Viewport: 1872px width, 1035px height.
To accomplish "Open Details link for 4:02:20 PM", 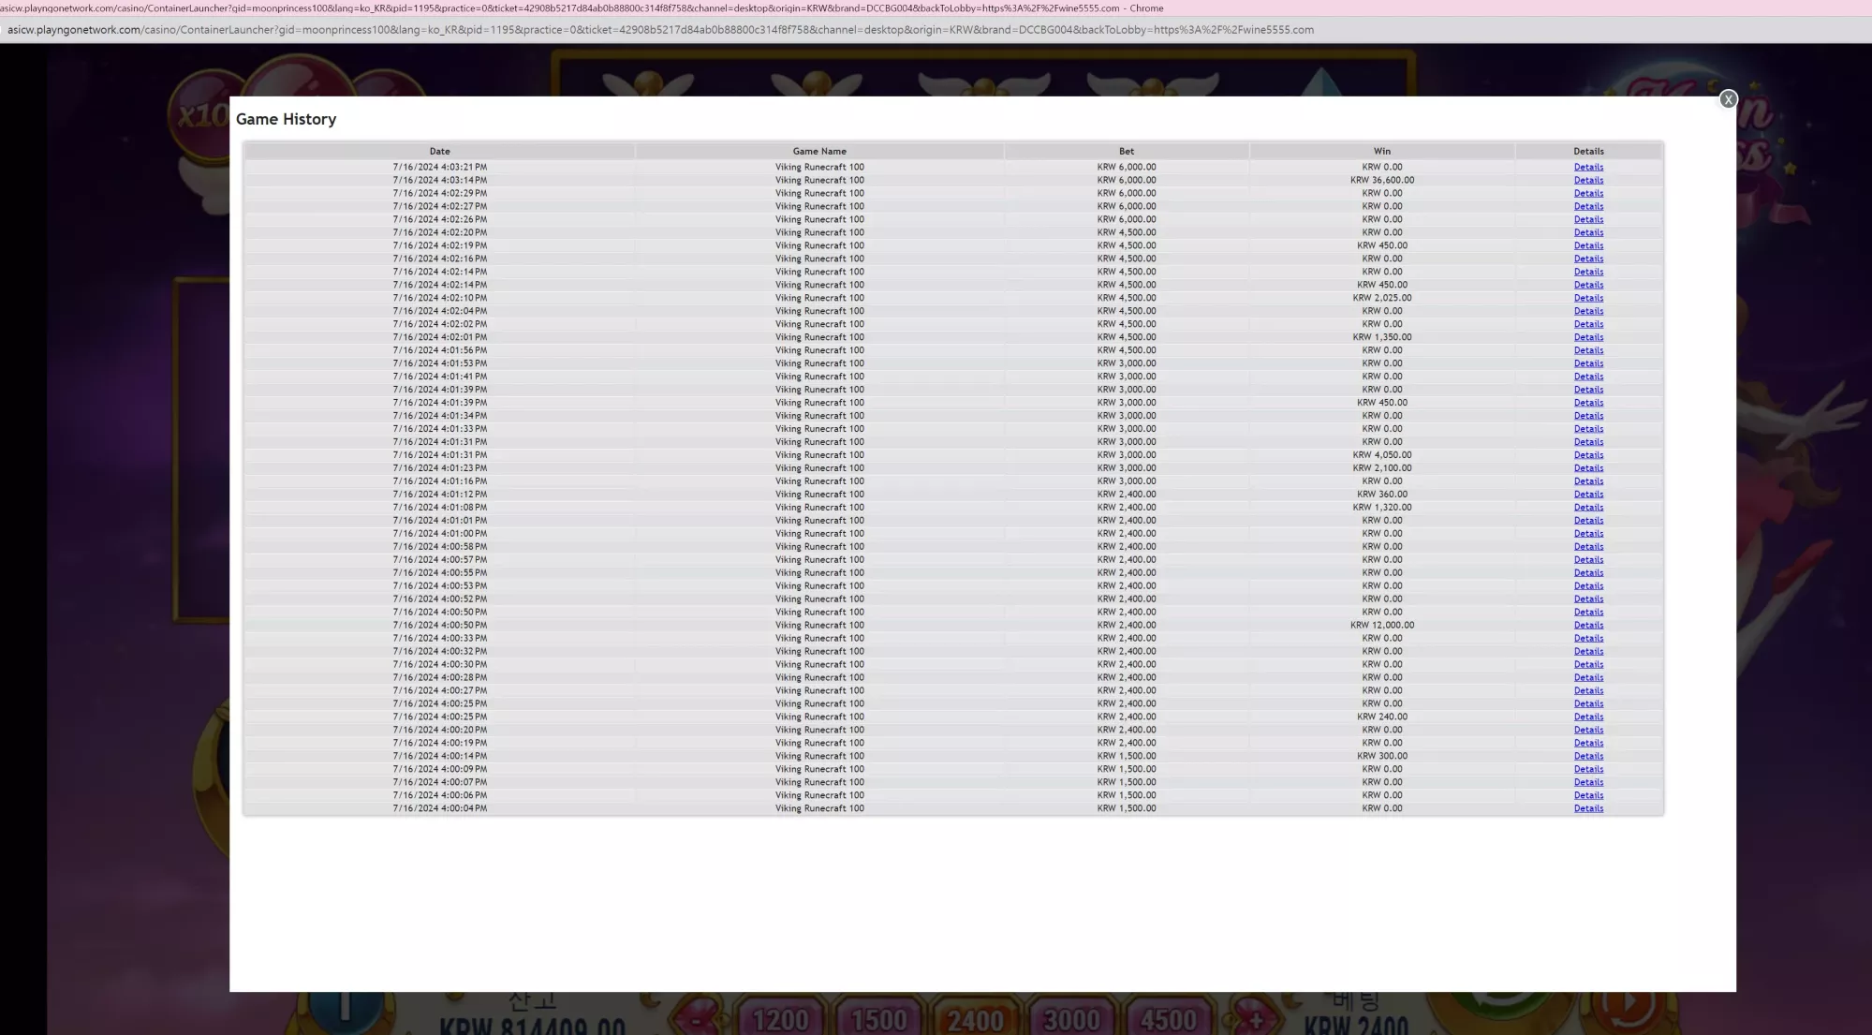I will click(x=1588, y=232).
